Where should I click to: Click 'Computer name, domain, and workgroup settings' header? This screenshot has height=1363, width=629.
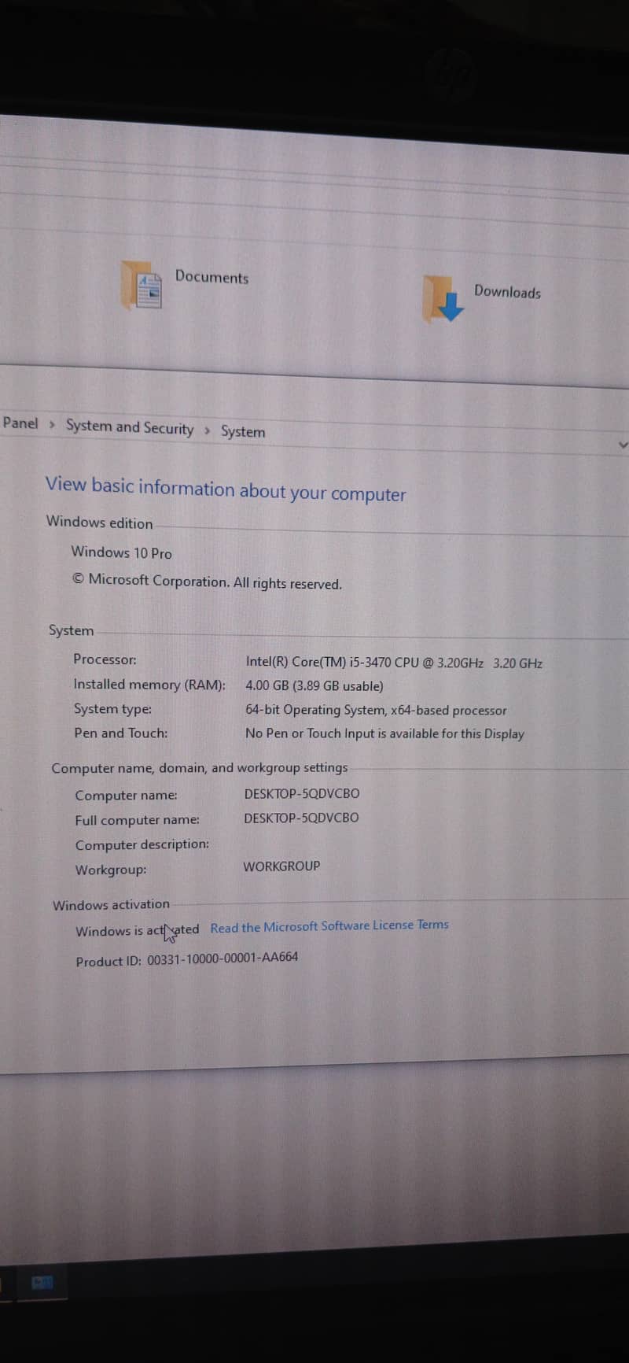(x=200, y=768)
